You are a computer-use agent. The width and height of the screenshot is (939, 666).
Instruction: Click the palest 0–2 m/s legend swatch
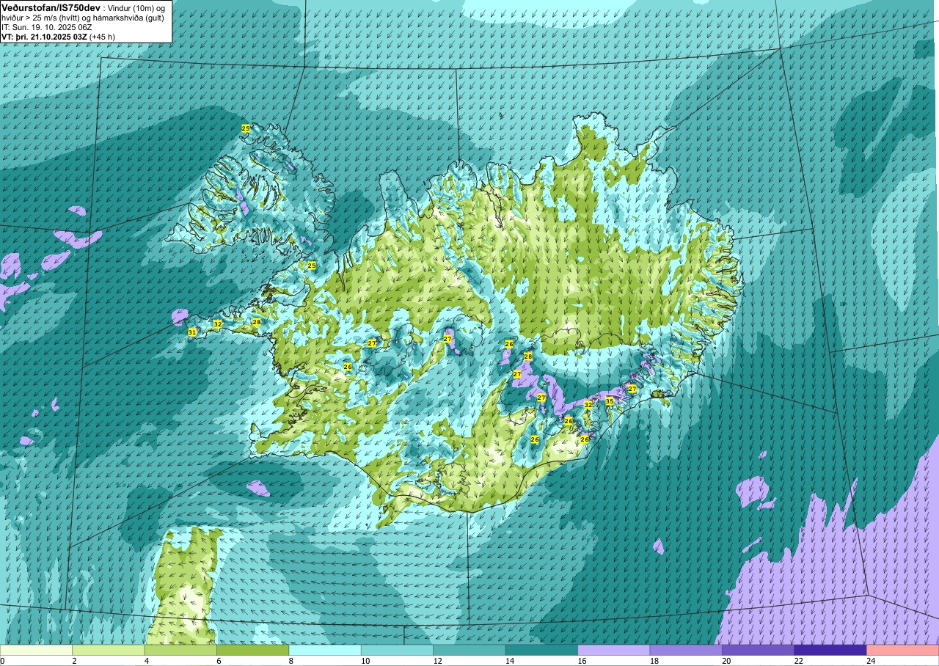click(36, 651)
